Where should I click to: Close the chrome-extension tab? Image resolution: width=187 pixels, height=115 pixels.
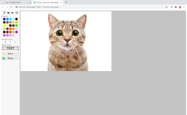tap(61, 2)
